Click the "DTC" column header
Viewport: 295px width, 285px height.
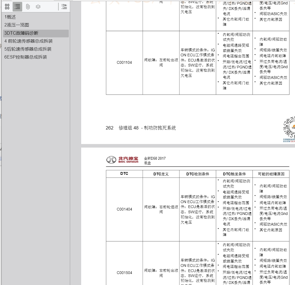tap(124, 173)
